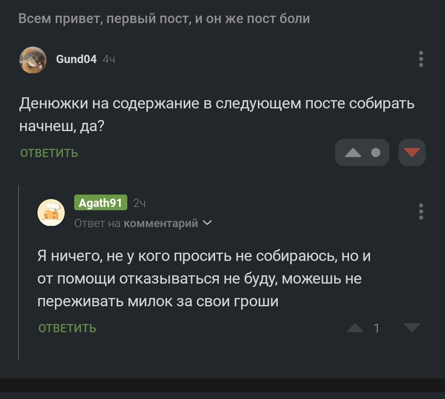
Task: Open the Gund04 username link
Action: point(76,59)
